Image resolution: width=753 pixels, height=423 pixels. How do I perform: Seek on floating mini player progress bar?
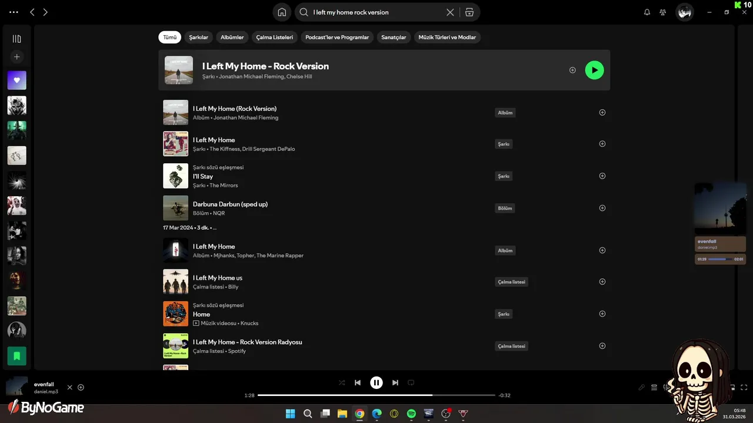coord(721,259)
